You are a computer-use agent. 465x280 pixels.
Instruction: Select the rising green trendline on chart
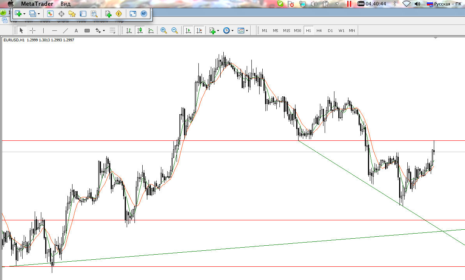point(237,248)
